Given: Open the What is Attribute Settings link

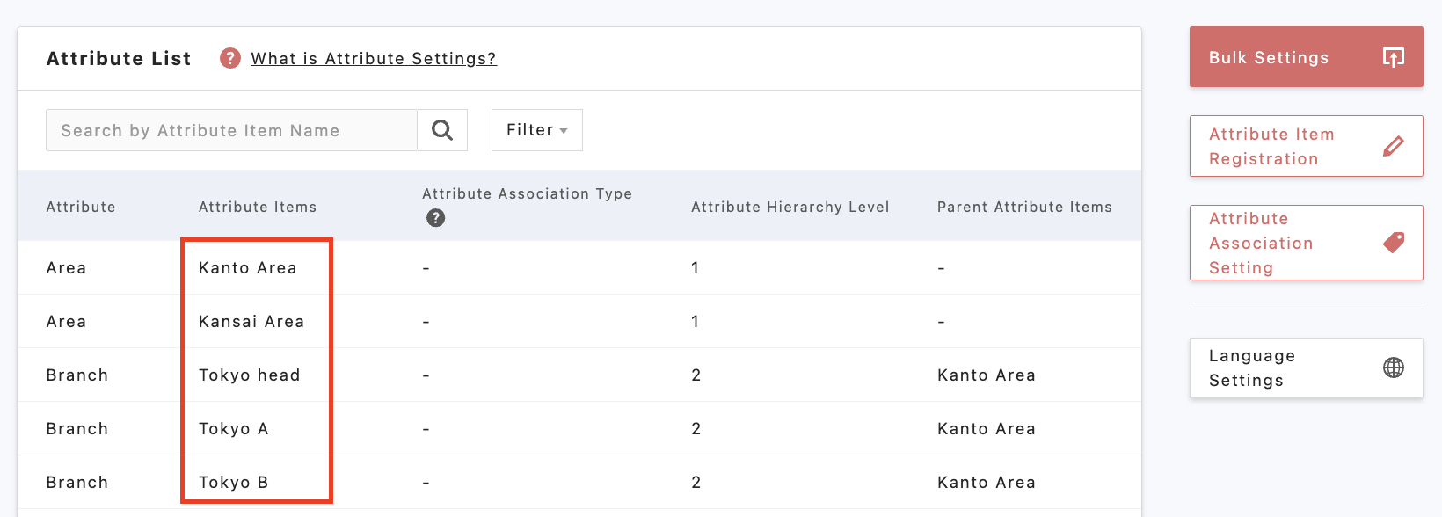Looking at the screenshot, I should 373,59.
